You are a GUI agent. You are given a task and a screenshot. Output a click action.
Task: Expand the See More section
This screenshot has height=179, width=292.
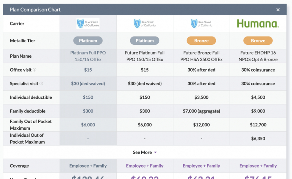[145, 153]
